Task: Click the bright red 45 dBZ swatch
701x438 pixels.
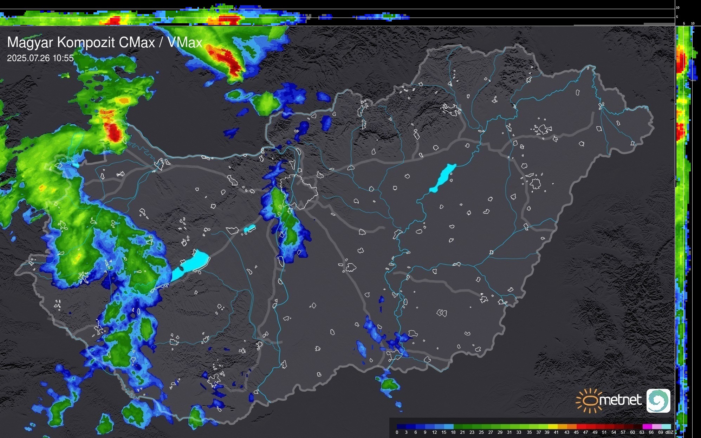Action: pos(580,426)
